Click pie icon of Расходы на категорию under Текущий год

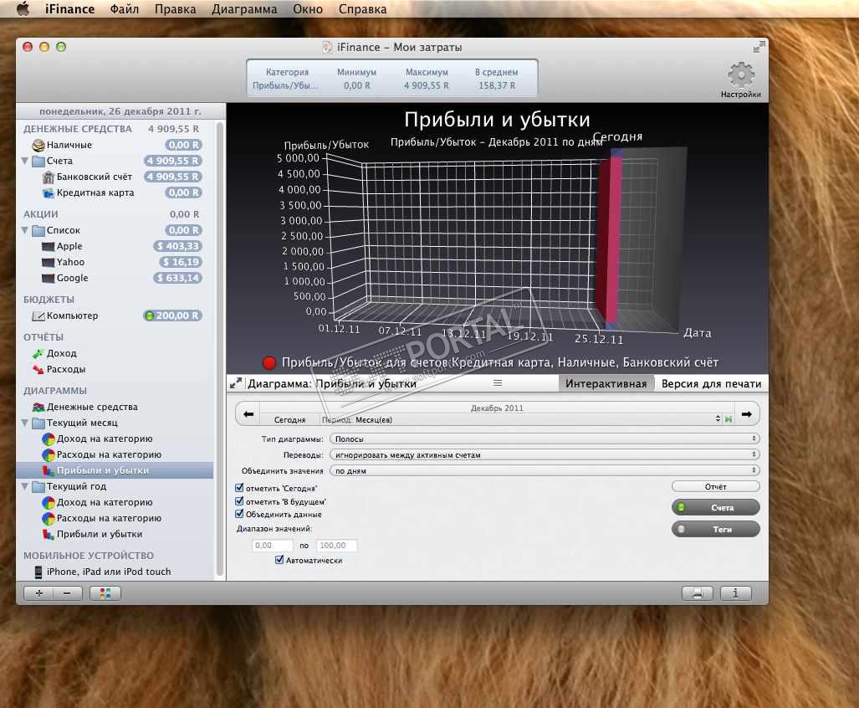click(x=49, y=518)
